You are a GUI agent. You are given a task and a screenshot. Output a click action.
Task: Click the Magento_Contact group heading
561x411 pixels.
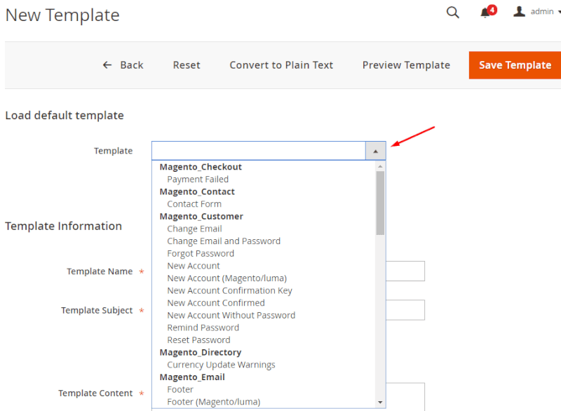pyautogui.click(x=197, y=191)
